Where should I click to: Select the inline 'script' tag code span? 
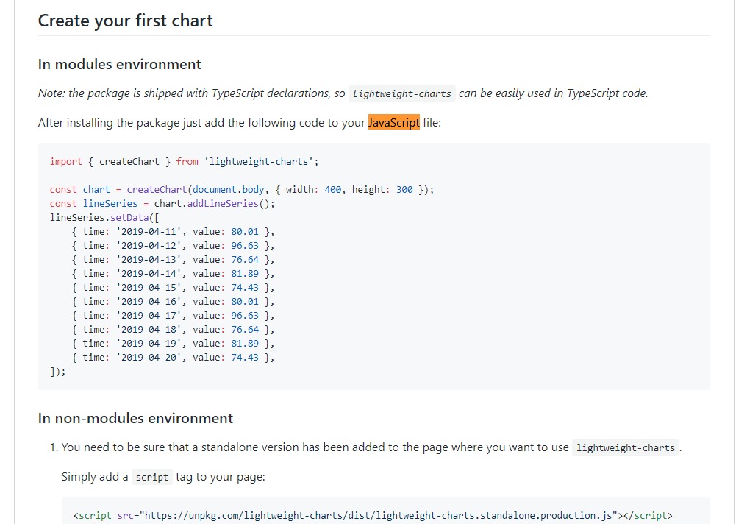pos(151,477)
